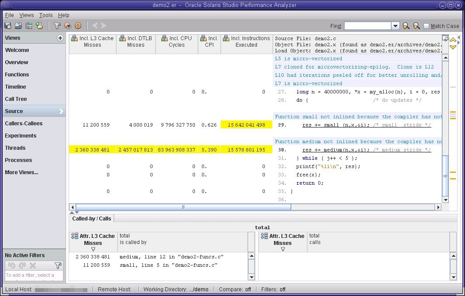
Task: Click sort triangle under left Attr. L3 Cache Misses
Action: click(93, 249)
